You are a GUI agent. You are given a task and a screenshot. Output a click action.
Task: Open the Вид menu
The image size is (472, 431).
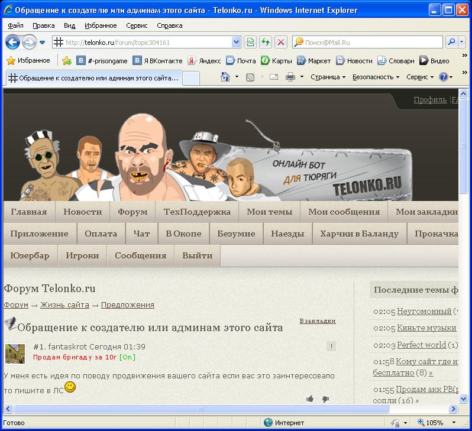[x=70, y=25]
